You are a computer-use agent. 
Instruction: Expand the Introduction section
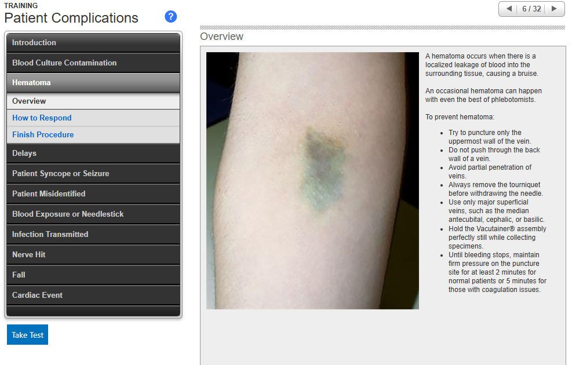click(93, 43)
